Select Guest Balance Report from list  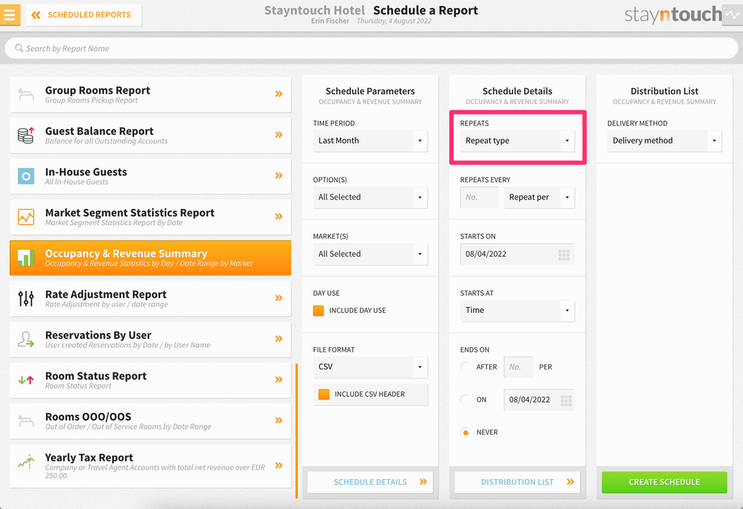click(150, 136)
